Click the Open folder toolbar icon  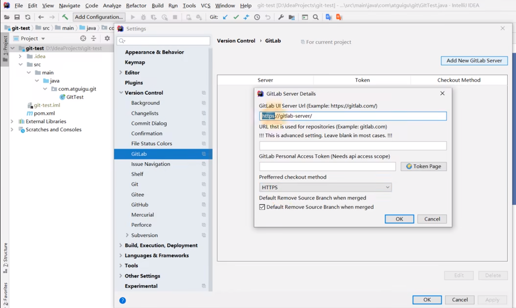7,17
